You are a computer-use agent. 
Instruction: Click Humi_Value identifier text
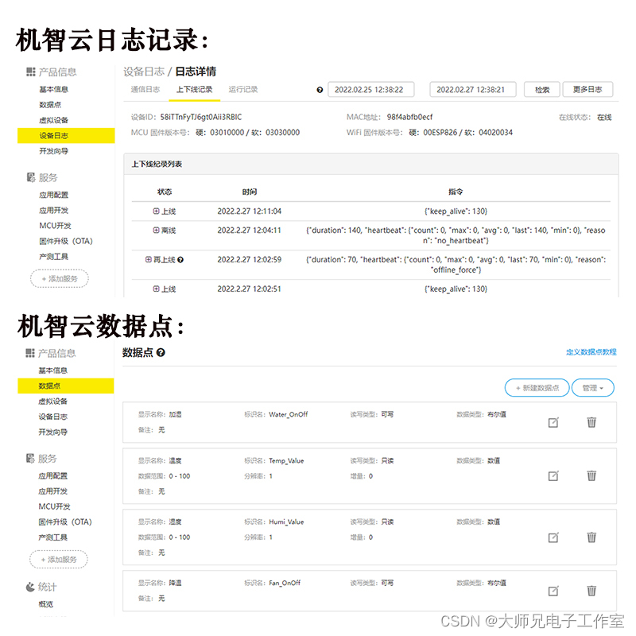point(286,522)
